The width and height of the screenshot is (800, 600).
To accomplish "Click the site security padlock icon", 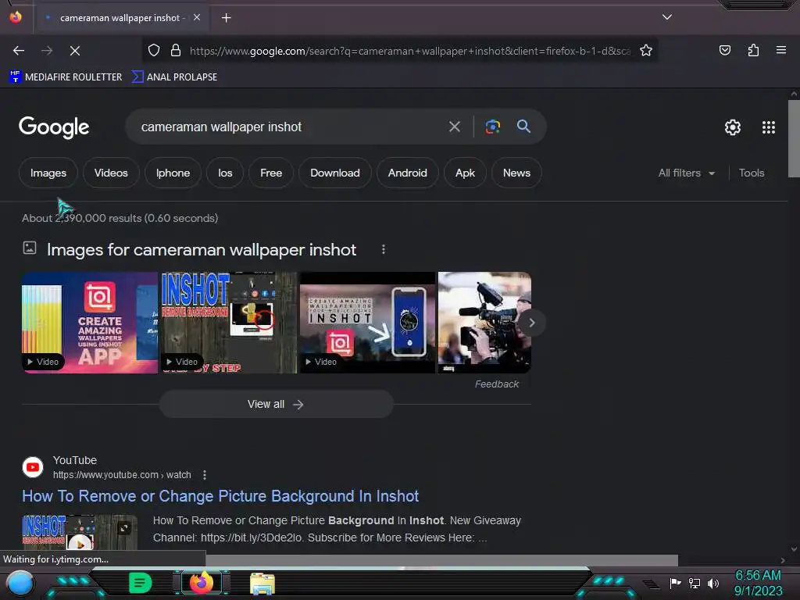I will pyautogui.click(x=176, y=50).
